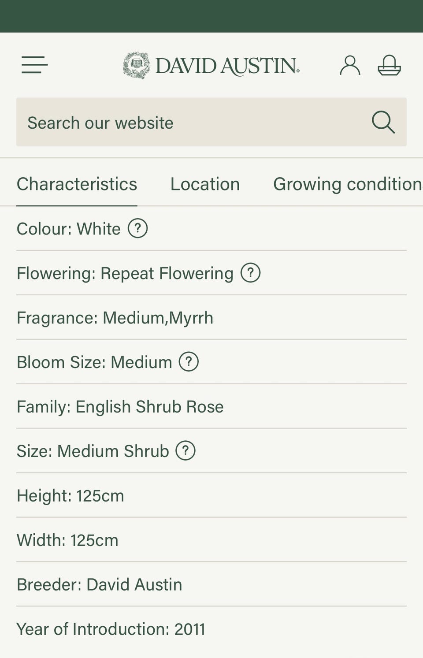
Task: Open the user account icon
Action: (350, 65)
